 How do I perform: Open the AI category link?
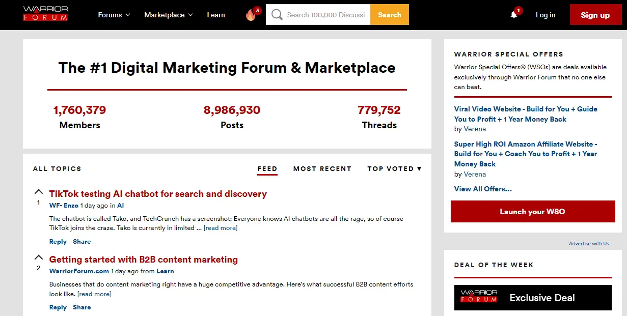pos(121,206)
